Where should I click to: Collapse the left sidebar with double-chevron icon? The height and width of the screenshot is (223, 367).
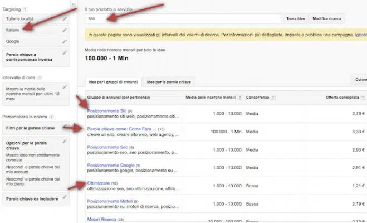coord(73,4)
